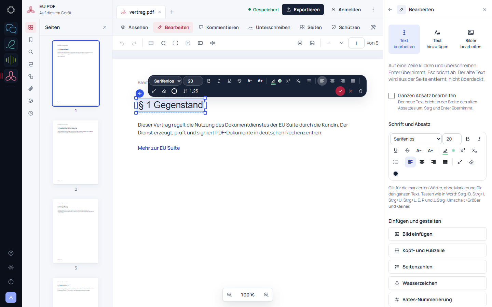This screenshot has height=307, width=492.
Task: Switch to the Unterschreiben tab
Action: pyautogui.click(x=269, y=27)
